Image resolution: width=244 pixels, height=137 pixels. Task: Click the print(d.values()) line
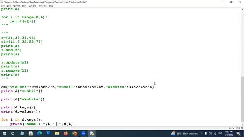pos(20,112)
